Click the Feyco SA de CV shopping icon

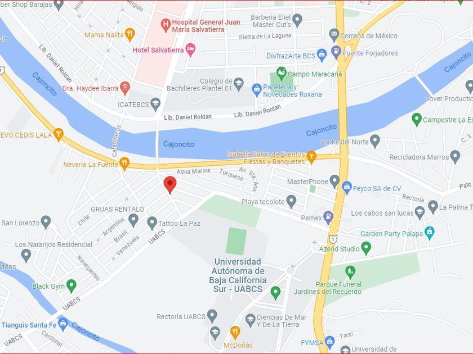point(347,188)
